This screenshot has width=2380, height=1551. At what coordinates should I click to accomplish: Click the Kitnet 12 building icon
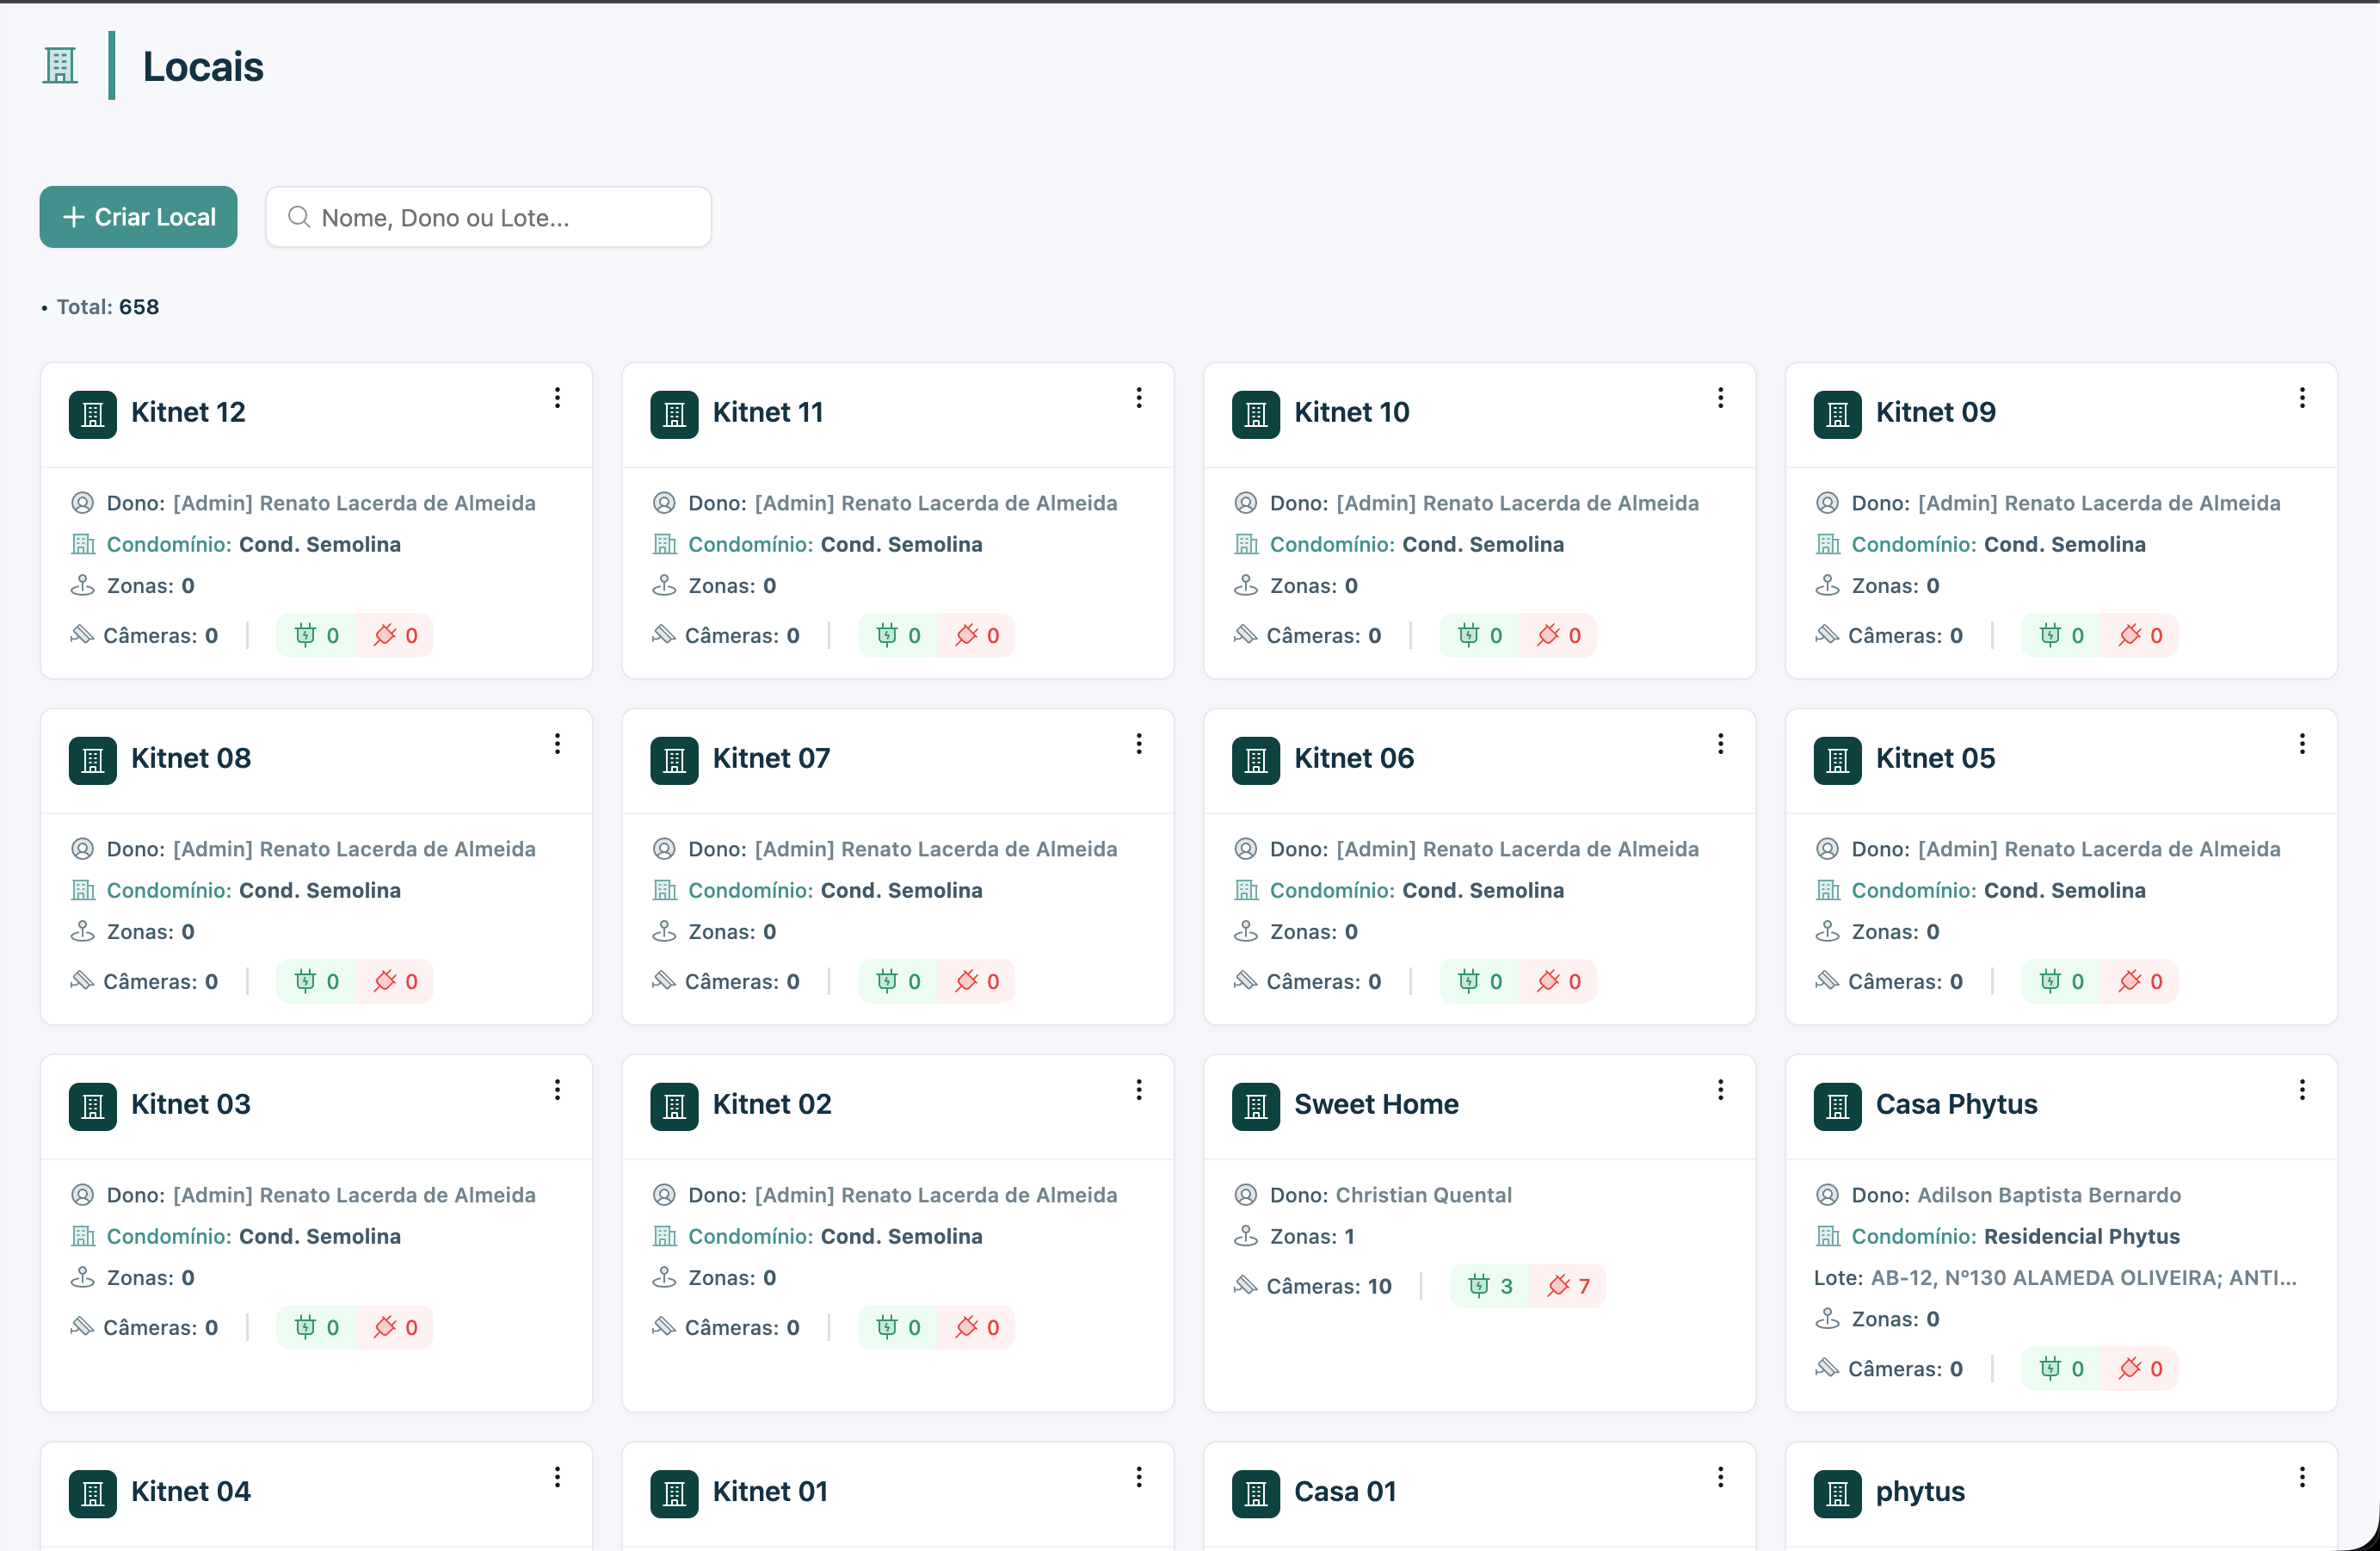tap(93, 414)
